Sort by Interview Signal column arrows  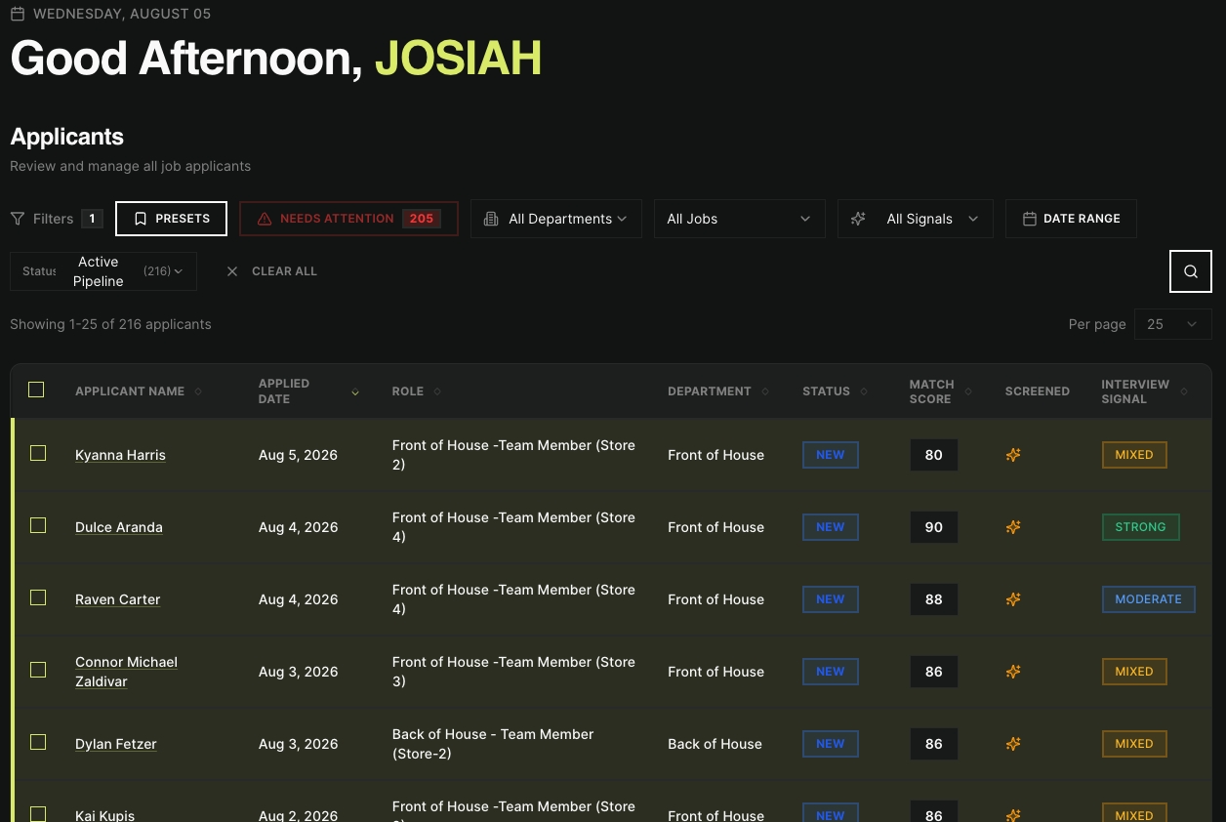[1184, 391]
